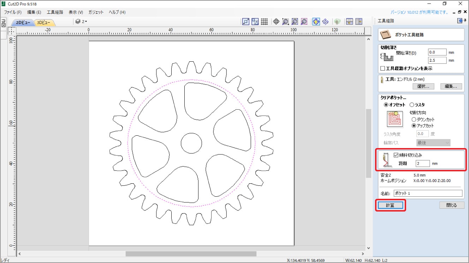Select the pan view (four-arrow) tool
Image resolution: width=469 pixels, height=263 pixels.
point(276,22)
